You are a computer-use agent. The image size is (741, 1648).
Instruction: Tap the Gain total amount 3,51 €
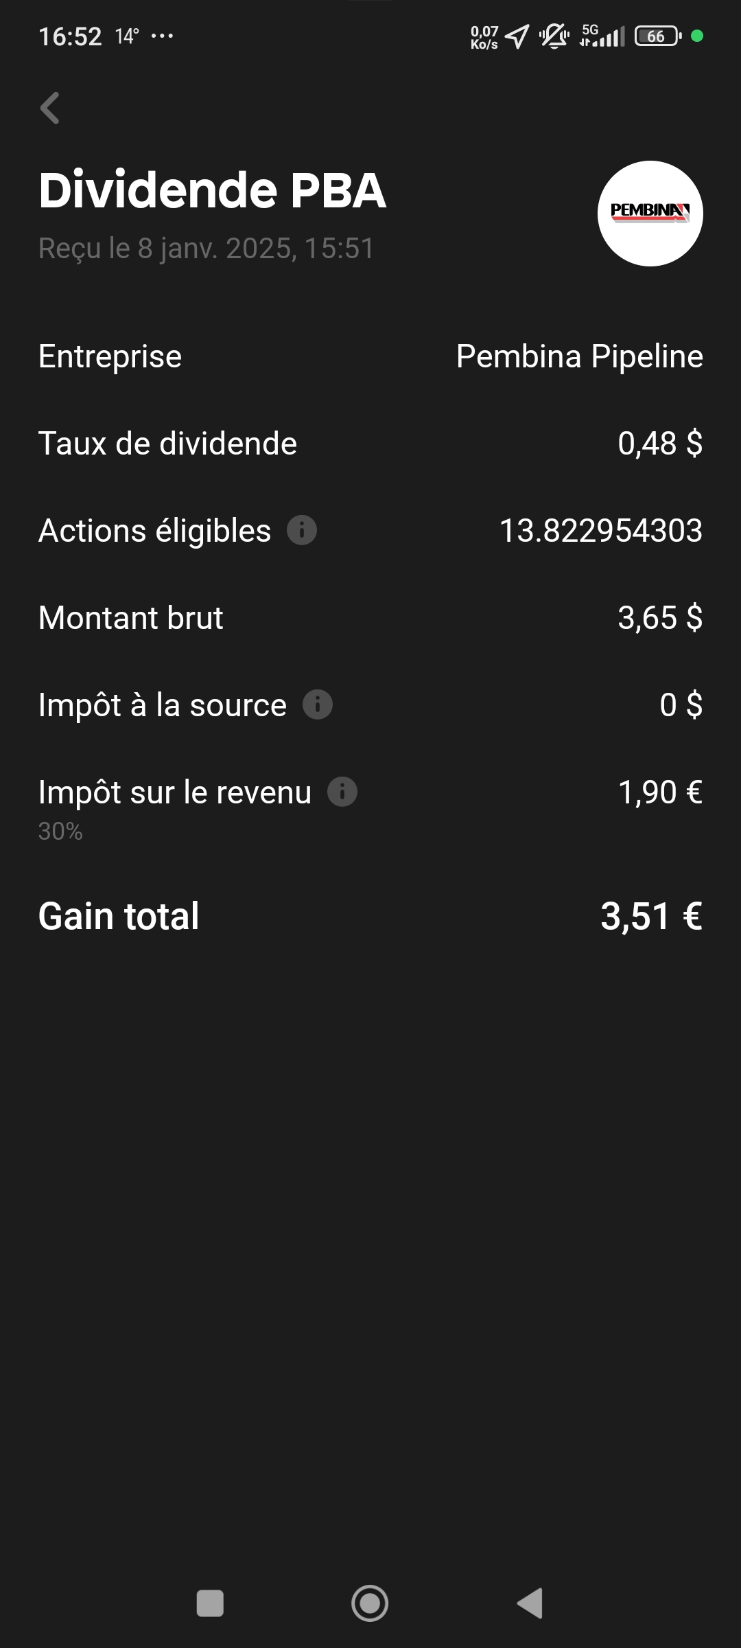click(652, 916)
